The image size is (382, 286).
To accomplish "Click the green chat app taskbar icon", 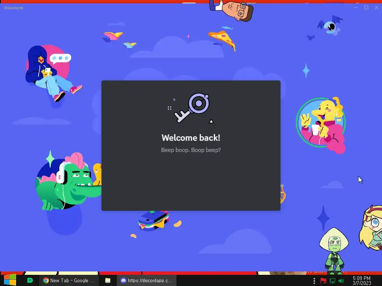I will (x=30, y=280).
